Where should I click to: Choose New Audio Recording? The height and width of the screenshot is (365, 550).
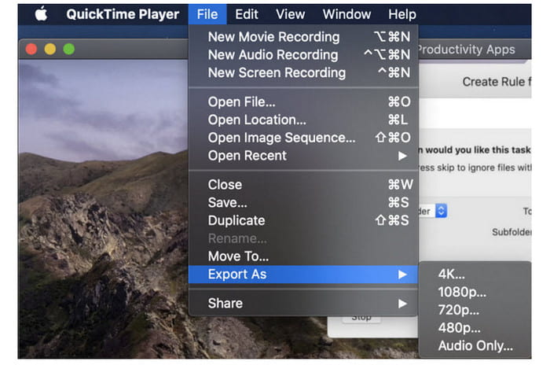point(303,55)
